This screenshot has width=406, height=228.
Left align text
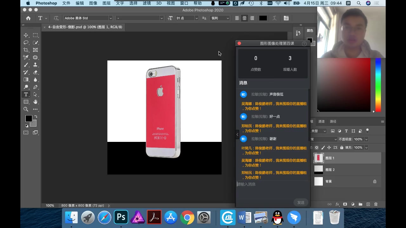click(x=237, y=18)
